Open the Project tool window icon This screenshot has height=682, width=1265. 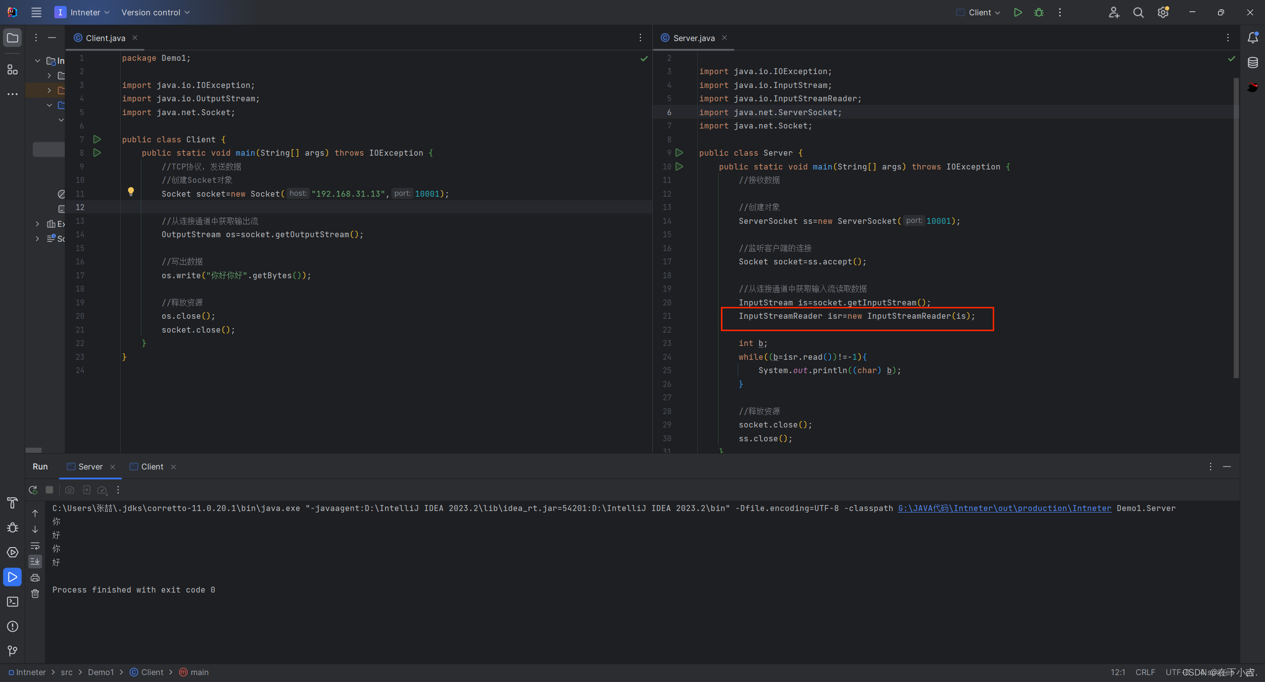[x=12, y=38]
